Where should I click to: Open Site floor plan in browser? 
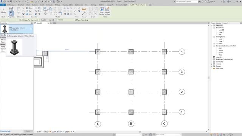[220, 34]
